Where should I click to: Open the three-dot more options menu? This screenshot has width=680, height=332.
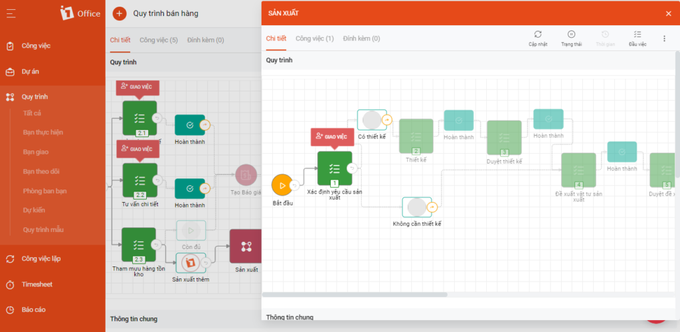(664, 38)
